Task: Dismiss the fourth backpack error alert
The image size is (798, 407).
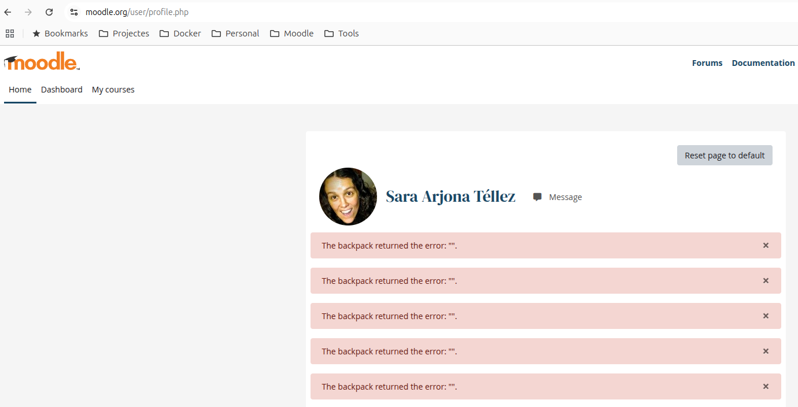Action: pos(766,351)
